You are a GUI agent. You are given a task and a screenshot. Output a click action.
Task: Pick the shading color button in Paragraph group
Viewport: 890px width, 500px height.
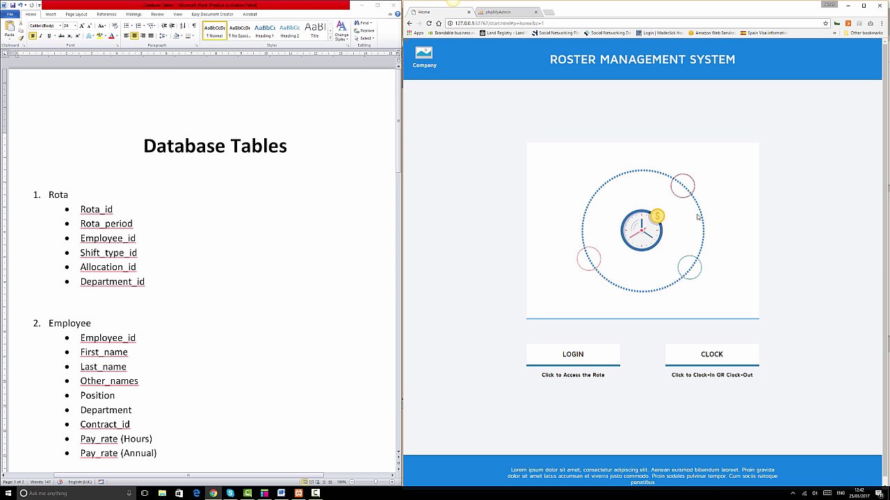tap(176, 36)
